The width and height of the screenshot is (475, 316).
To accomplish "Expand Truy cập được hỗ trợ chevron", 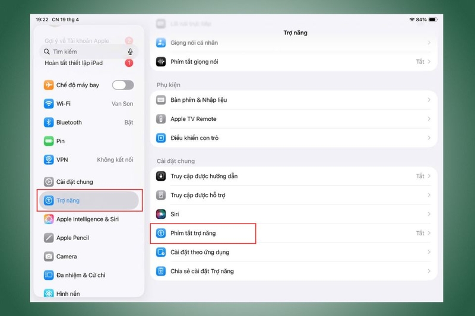I will [x=429, y=195].
